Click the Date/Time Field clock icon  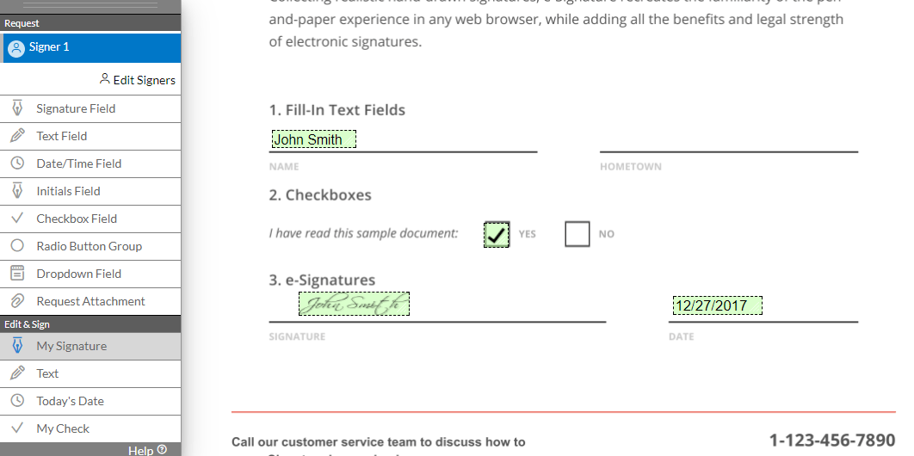point(17,163)
